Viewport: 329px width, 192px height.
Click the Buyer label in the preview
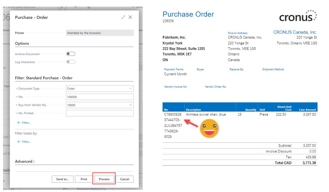point(200,69)
